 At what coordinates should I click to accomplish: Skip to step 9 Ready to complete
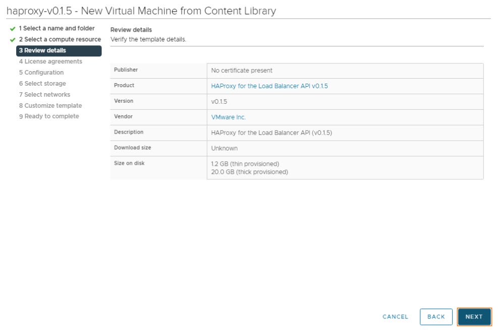[49, 116]
